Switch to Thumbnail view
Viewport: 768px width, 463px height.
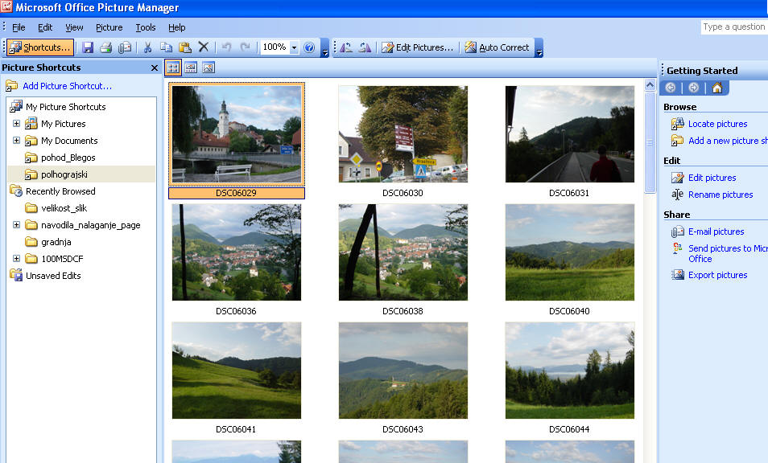point(173,68)
